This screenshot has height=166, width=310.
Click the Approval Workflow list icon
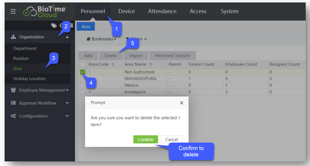(x=13, y=103)
